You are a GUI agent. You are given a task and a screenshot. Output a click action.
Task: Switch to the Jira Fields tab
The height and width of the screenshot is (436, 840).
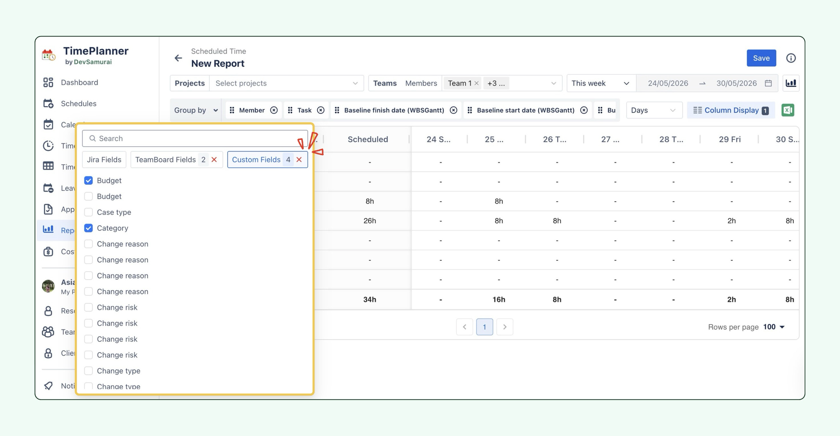(x=104, y=159)
